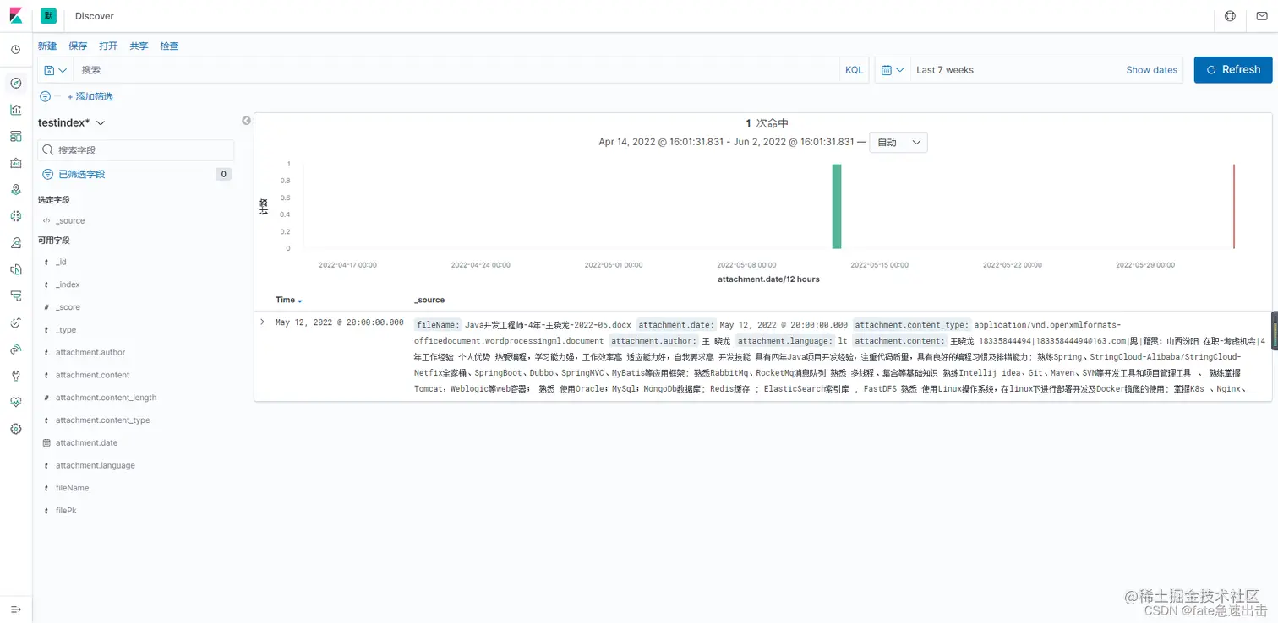Click the Show dates link

coord(1151,70)
